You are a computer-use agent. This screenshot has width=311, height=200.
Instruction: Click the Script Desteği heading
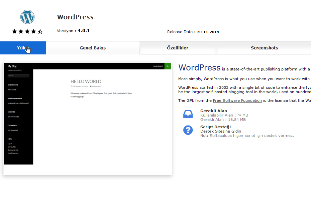click(215, 127)
